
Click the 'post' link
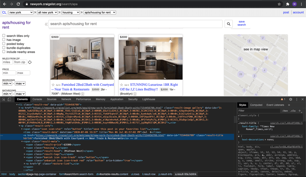coord(286,12)
